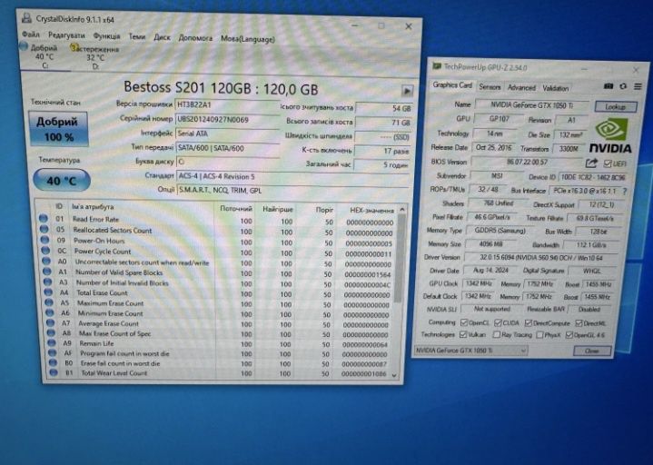Click the Close button in GPU-Z
The image size is (653, 465).
pyautogui.click(x=592, y=351)
